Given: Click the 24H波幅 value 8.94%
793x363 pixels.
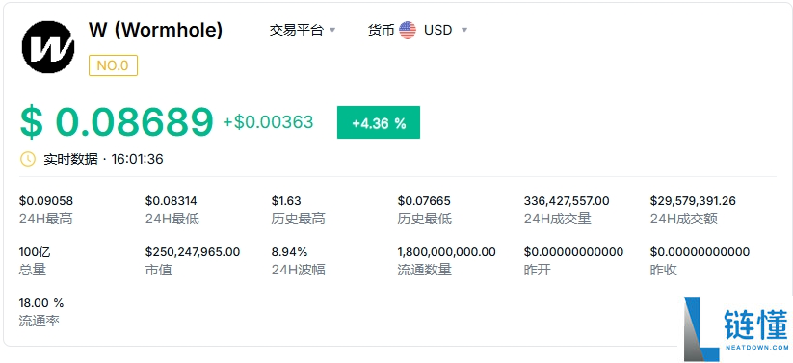Looking at the screenshot, I should click(289, 251).
